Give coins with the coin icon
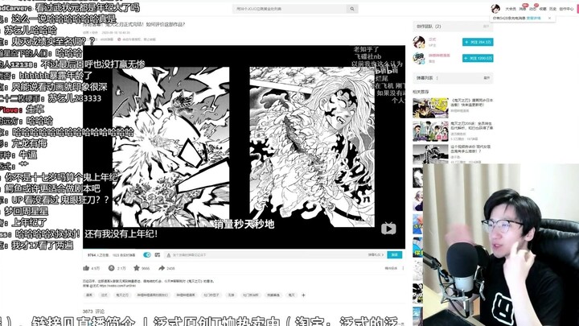The width and height of the screenshot is (579, 326). [x=111, y=268]
